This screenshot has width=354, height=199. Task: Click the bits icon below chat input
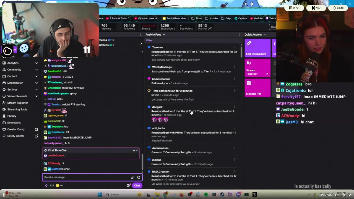46,185
